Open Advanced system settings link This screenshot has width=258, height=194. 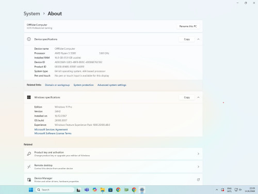[112, 85]
